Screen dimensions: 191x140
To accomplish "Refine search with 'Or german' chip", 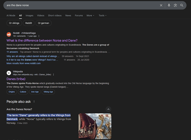I will (43, 23).
